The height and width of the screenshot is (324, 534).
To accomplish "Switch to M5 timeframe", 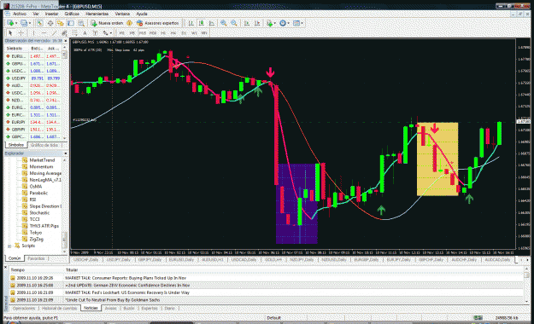I will (132, 33).
